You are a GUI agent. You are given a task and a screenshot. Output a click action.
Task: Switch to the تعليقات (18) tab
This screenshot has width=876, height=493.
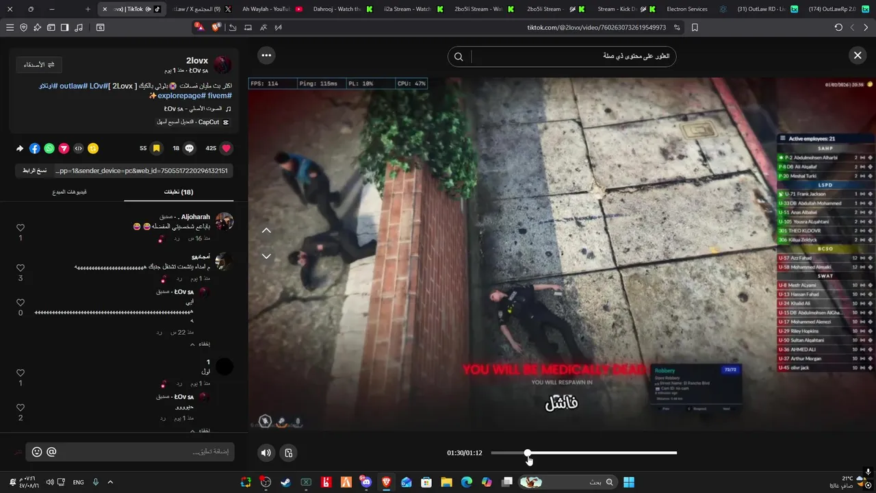179,192
